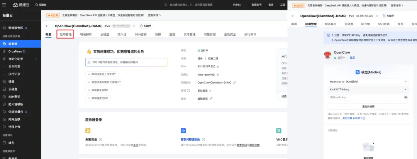Open the Moonshot AI provider dropdown
This screenshot has width=417, height=159.
(x=368, y=81)
